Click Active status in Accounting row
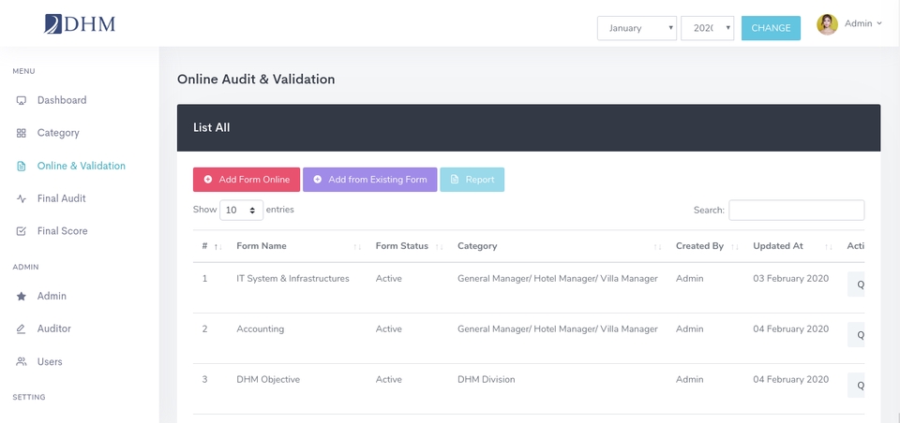The width and height of the screenshot is (900, 423). coord(388,329)
